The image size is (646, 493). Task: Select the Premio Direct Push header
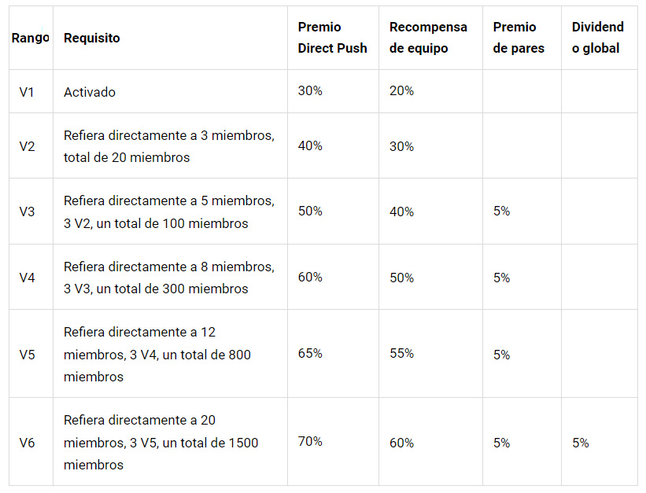tap(333, 38)
